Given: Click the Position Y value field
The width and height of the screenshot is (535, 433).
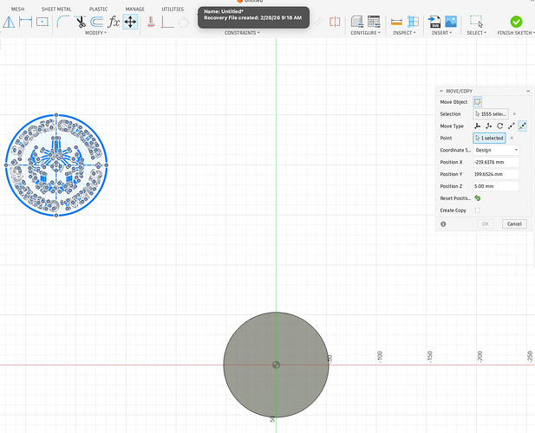Looking at the screenshot, I should click(496, 174).
